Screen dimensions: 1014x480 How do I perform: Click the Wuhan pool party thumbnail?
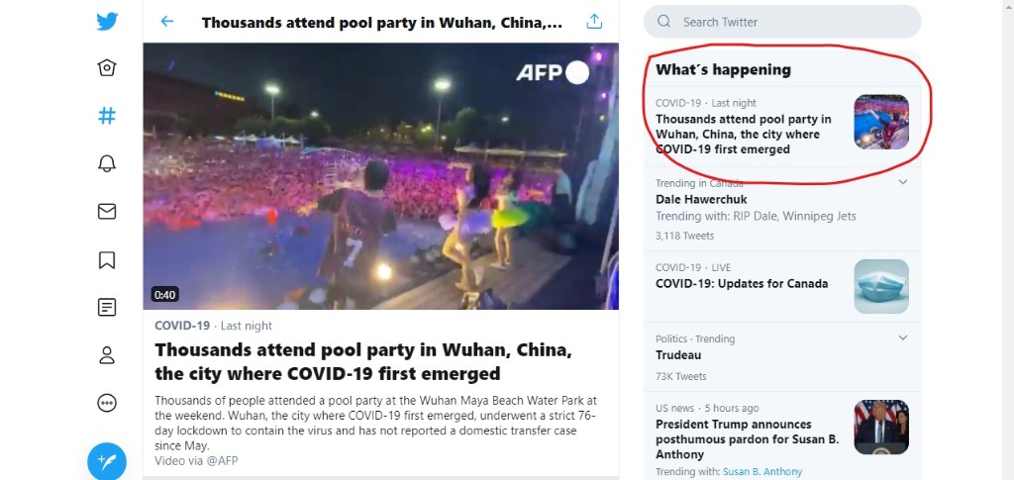881,122
